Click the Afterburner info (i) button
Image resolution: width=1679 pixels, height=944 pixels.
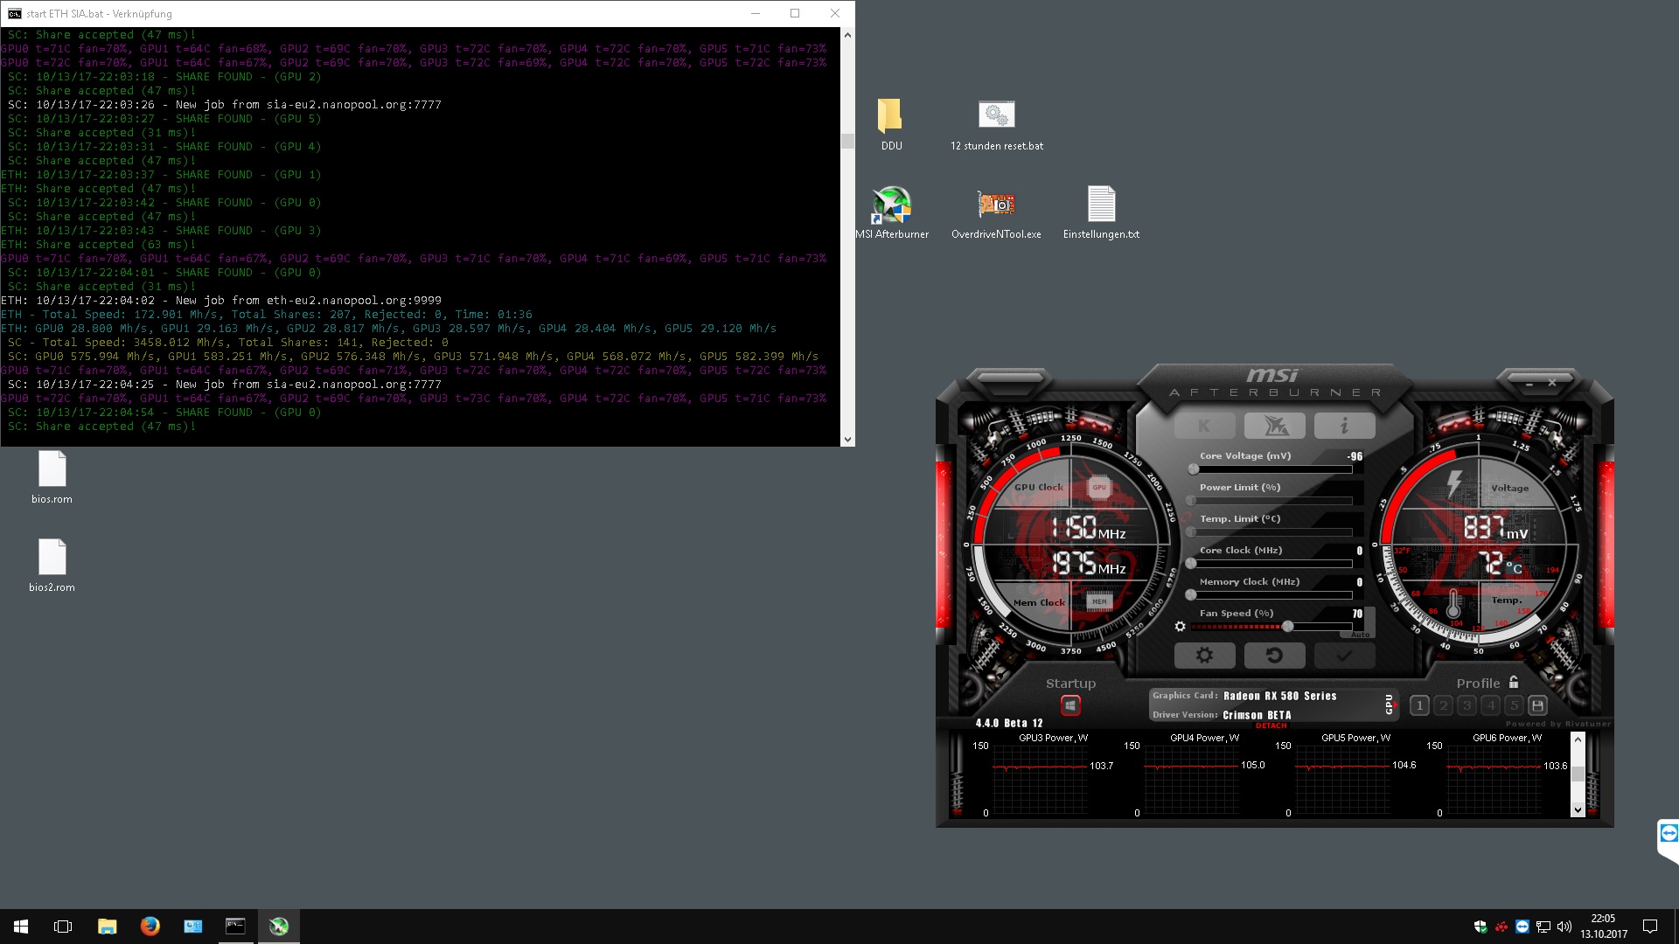(1344, 426)
